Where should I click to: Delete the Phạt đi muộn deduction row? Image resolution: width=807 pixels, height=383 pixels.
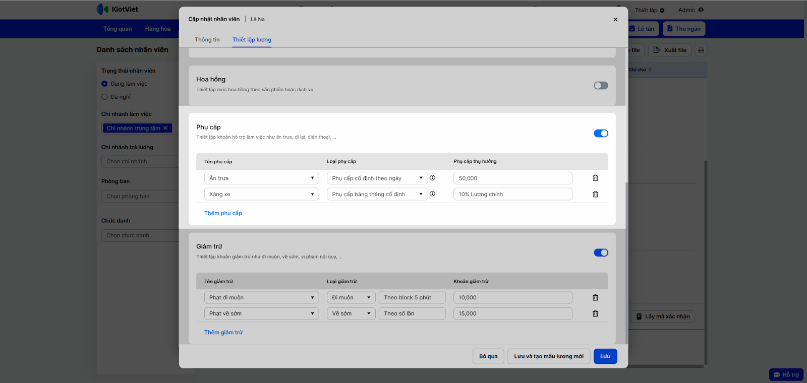595,297
